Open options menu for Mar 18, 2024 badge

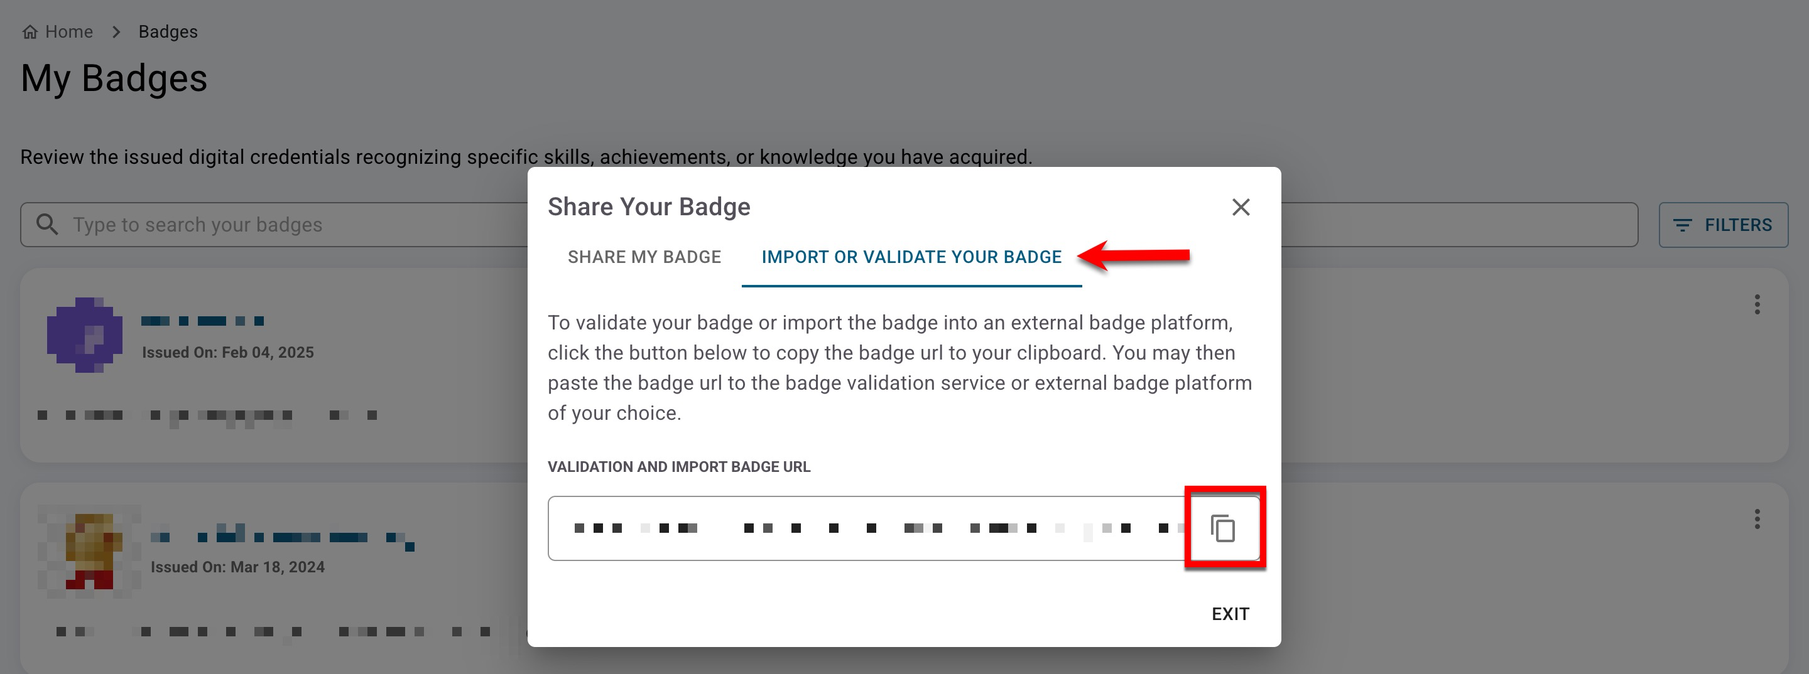click(x=1757, y=519)
